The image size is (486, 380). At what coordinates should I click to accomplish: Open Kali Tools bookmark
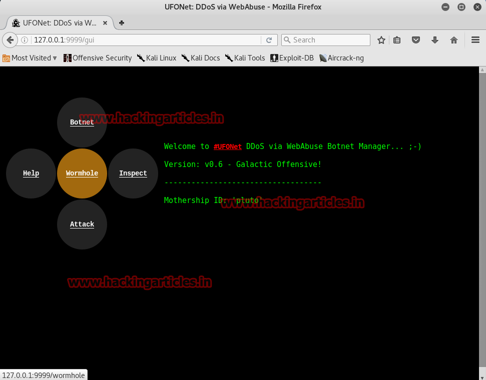pyautogui.click(x=245, y=58)
